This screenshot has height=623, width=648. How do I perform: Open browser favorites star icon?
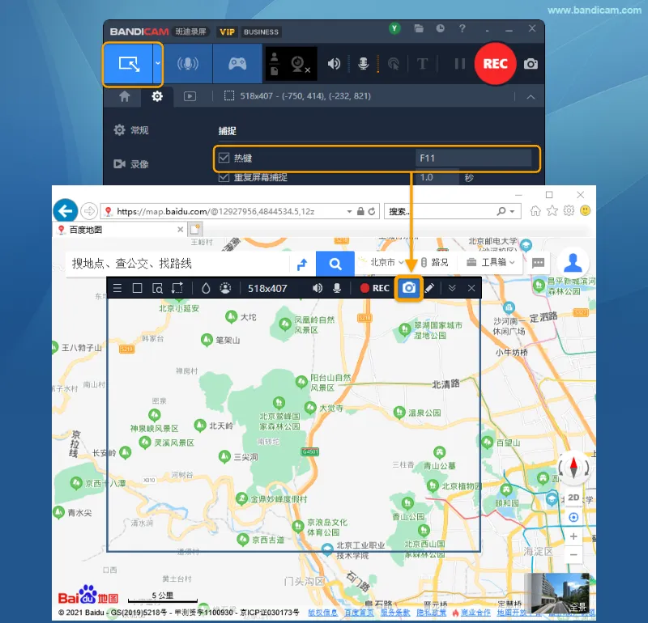click(x=552, y=211)
